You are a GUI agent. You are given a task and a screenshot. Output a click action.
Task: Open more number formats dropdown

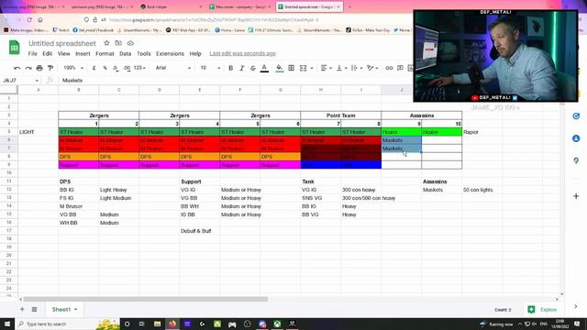click(139, 68)
